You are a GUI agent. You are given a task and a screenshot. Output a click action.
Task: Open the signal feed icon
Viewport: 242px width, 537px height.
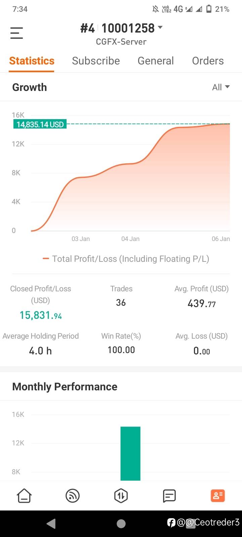point(73,496)
